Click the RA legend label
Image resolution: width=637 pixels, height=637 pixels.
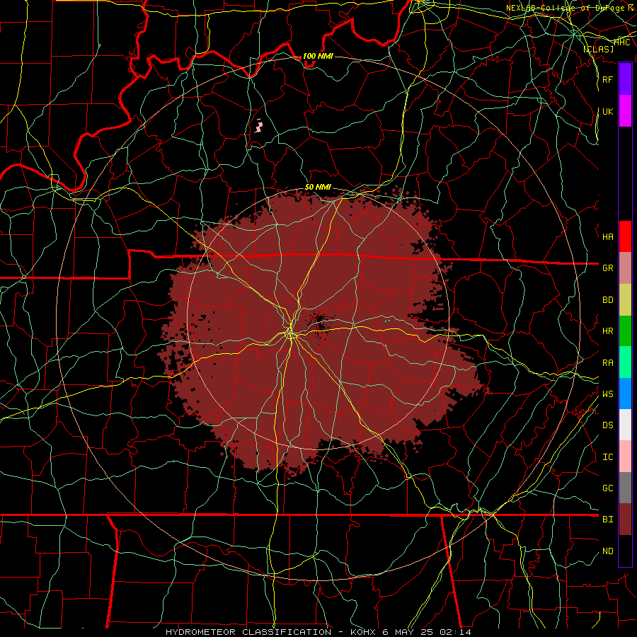pos(607,363)
